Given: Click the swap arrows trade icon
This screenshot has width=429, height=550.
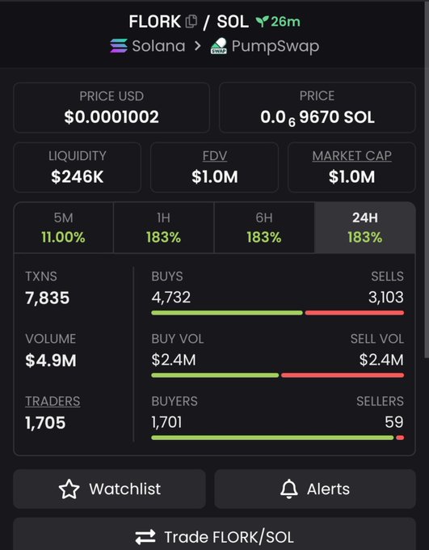Looking at the screenshot, I should pyautogui.click(x=145, y=537).
